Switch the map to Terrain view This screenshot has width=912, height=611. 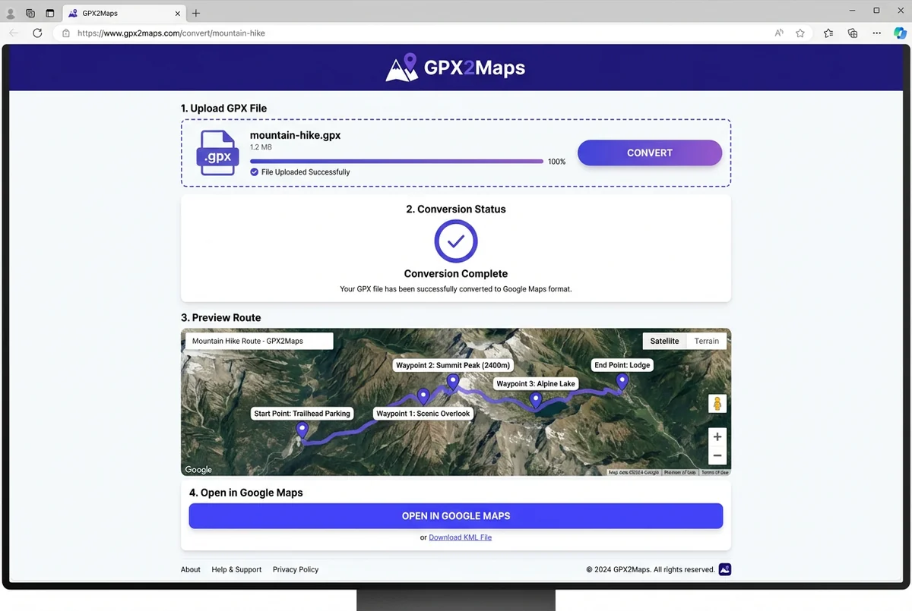click(705, 341)
